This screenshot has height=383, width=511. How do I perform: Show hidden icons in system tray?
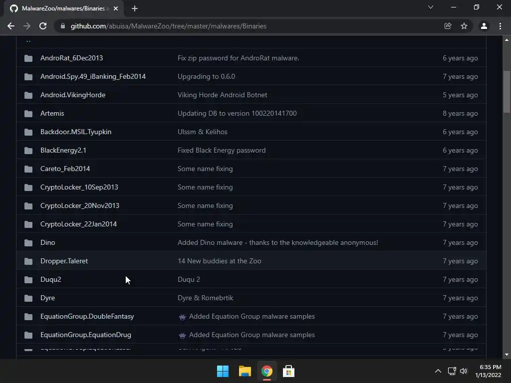tap(438, 371)
